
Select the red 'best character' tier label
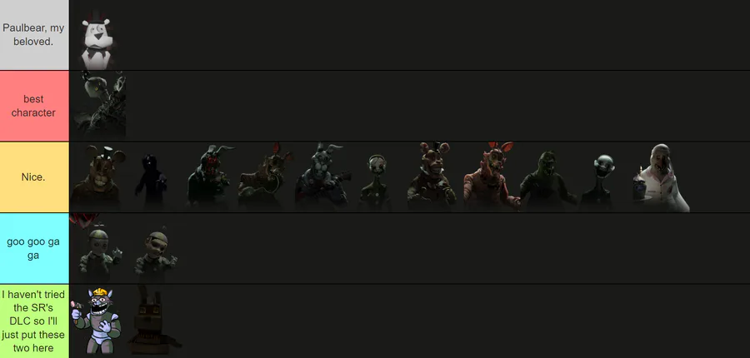(34, 106)
